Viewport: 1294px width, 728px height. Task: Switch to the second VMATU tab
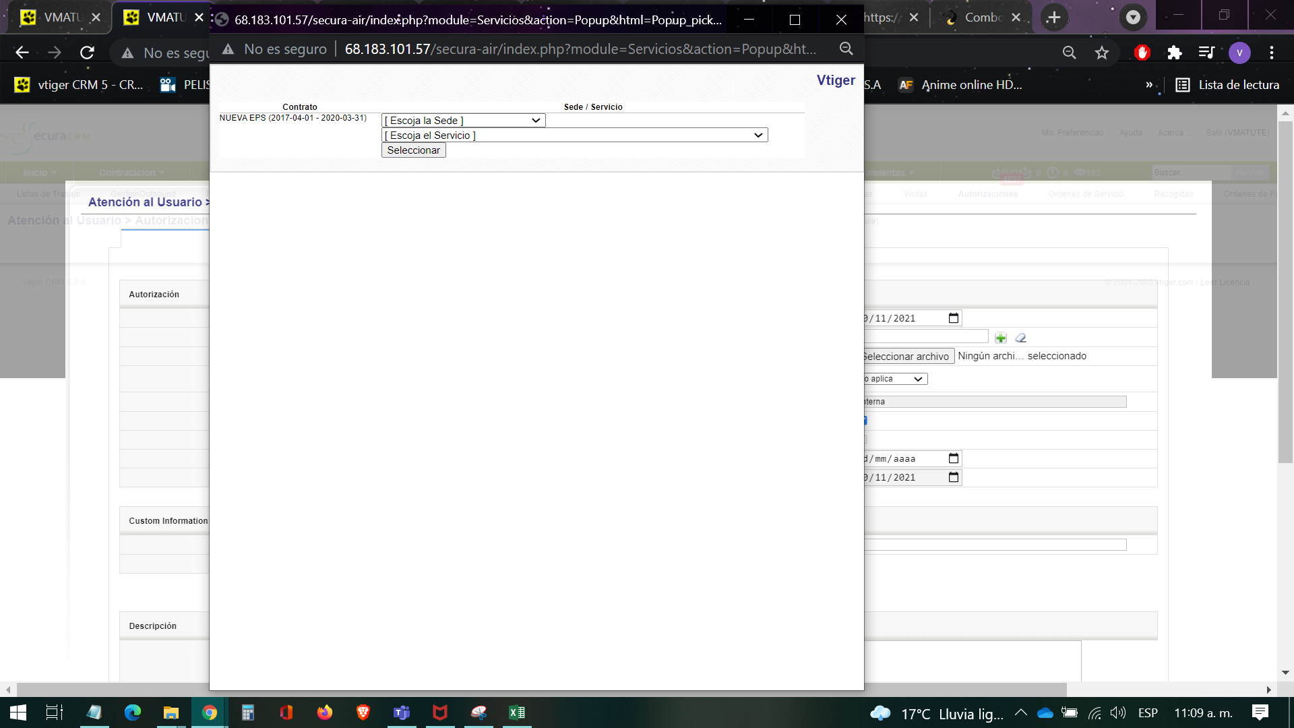point(160,18)
